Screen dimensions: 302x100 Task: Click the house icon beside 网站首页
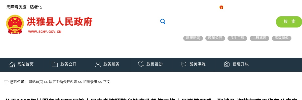(x=12, y=64)
